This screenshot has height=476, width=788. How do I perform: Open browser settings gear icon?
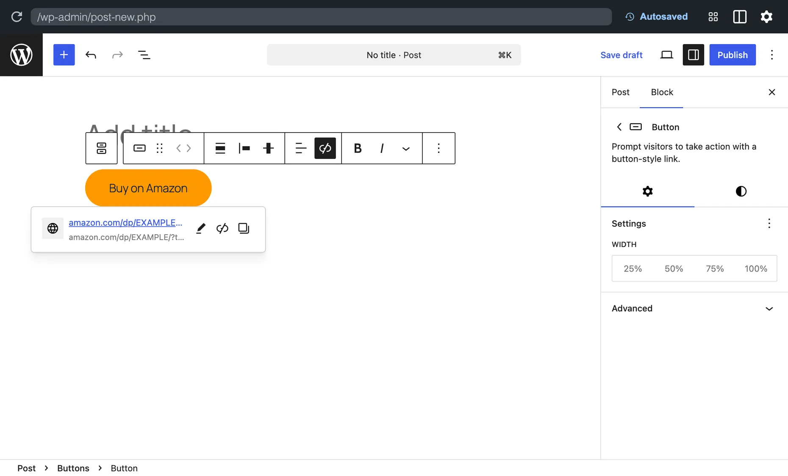(766, 17)
